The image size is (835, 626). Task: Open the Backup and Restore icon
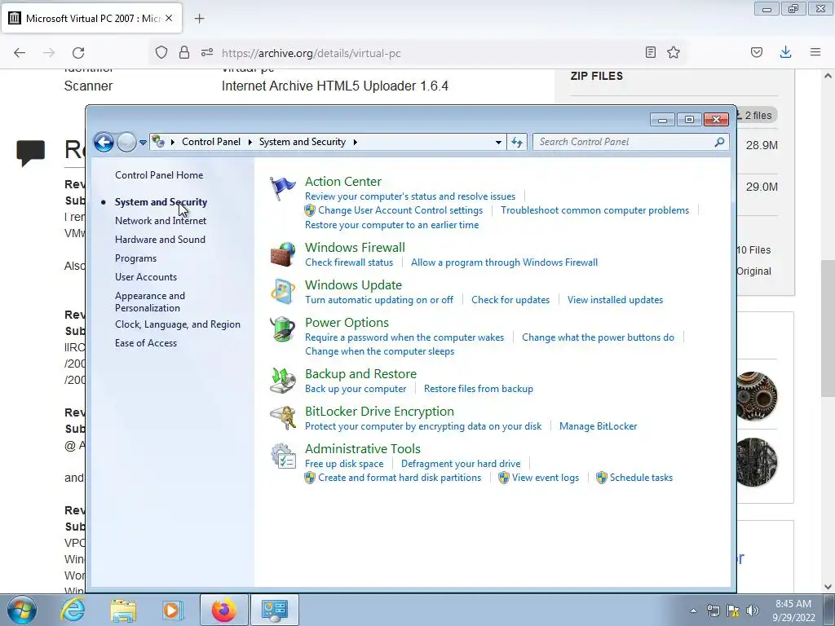point(282,380)
